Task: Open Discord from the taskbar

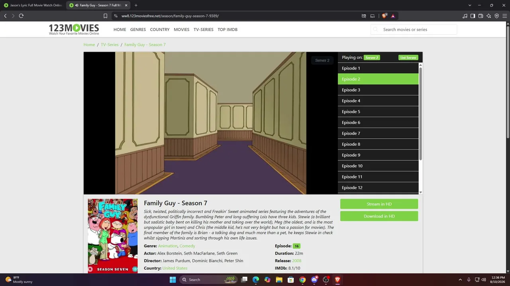Action: [314, 280]
